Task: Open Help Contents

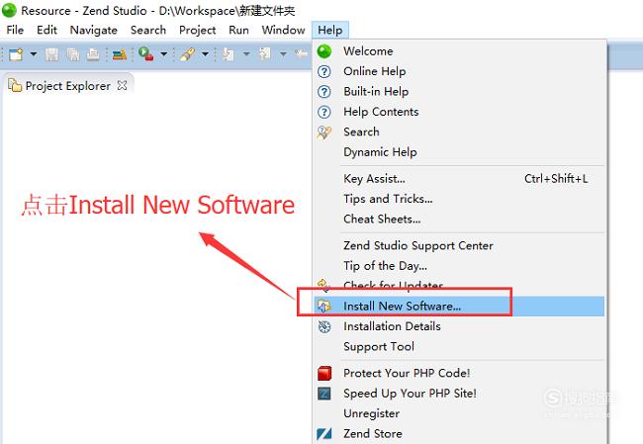Action: [x=458, y=112]
